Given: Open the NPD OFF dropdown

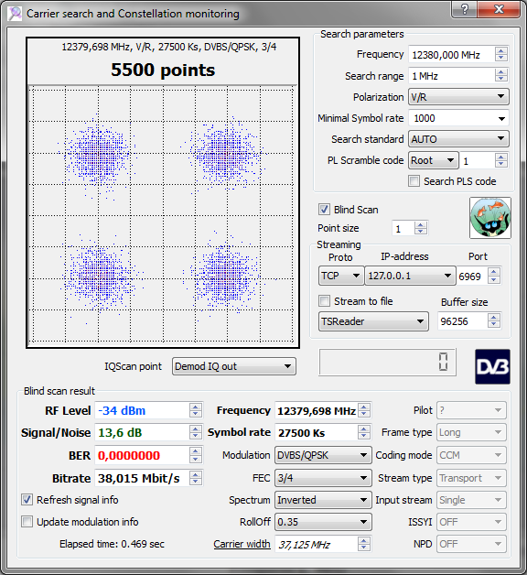Looking at the screenshot, I should point(471,544).
